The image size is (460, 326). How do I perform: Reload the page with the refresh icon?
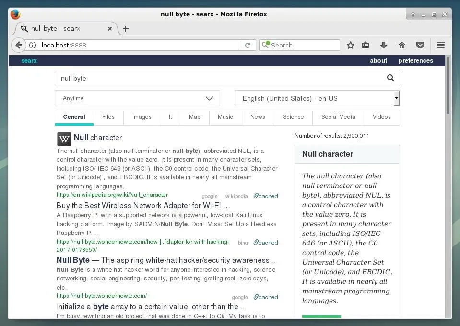[x=248, y=45]
